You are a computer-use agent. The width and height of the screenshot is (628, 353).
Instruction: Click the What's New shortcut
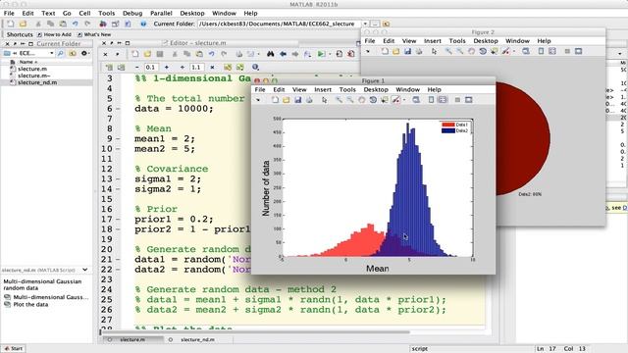(94, 35)
